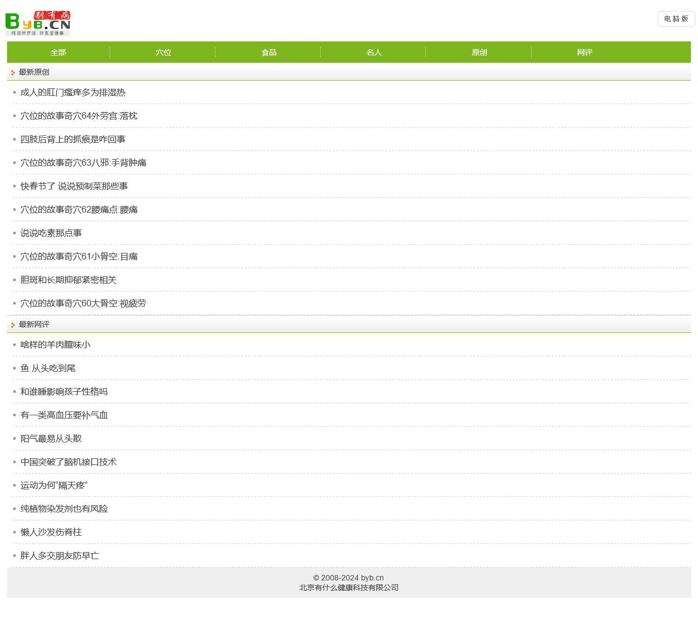Open the 原创 navigation tab
The width and height of the screenshot is (698, 636).
(479, 52)
